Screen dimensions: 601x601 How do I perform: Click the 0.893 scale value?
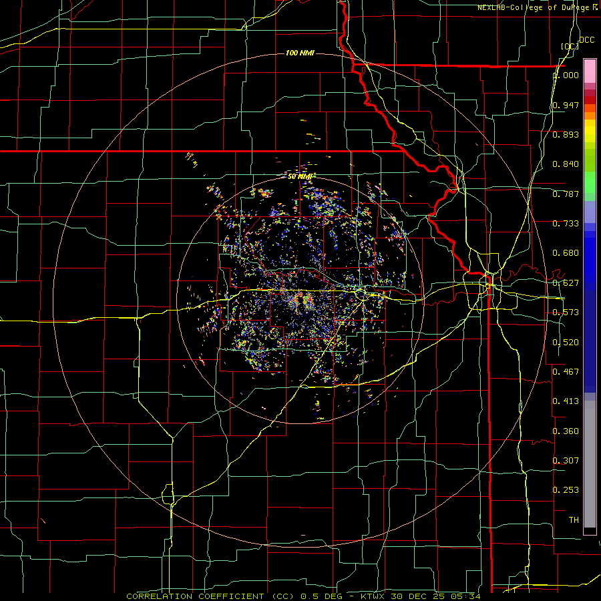click(x=566, y=134)
